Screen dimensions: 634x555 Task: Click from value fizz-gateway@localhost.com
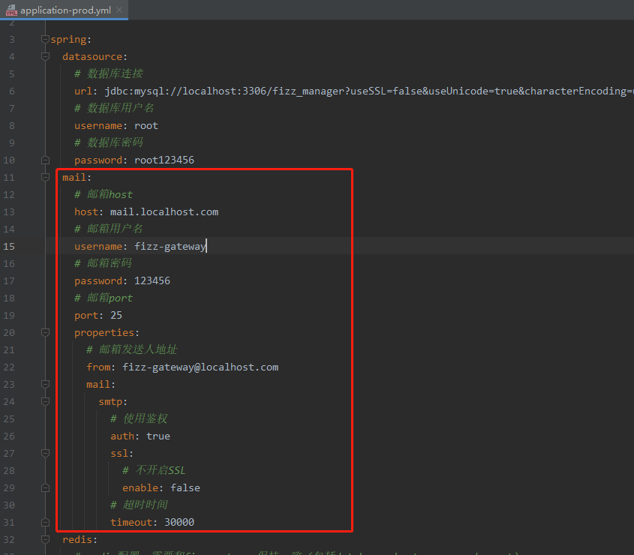tap(200, 367)
